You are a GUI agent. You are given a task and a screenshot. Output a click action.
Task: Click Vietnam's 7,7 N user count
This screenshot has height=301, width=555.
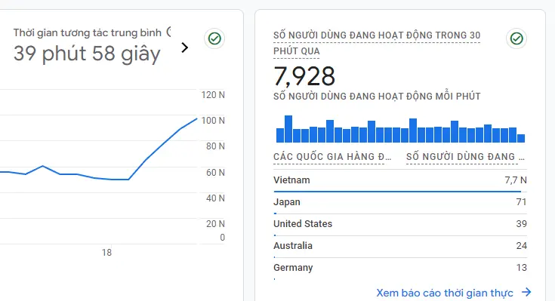(x=516, y=180)
